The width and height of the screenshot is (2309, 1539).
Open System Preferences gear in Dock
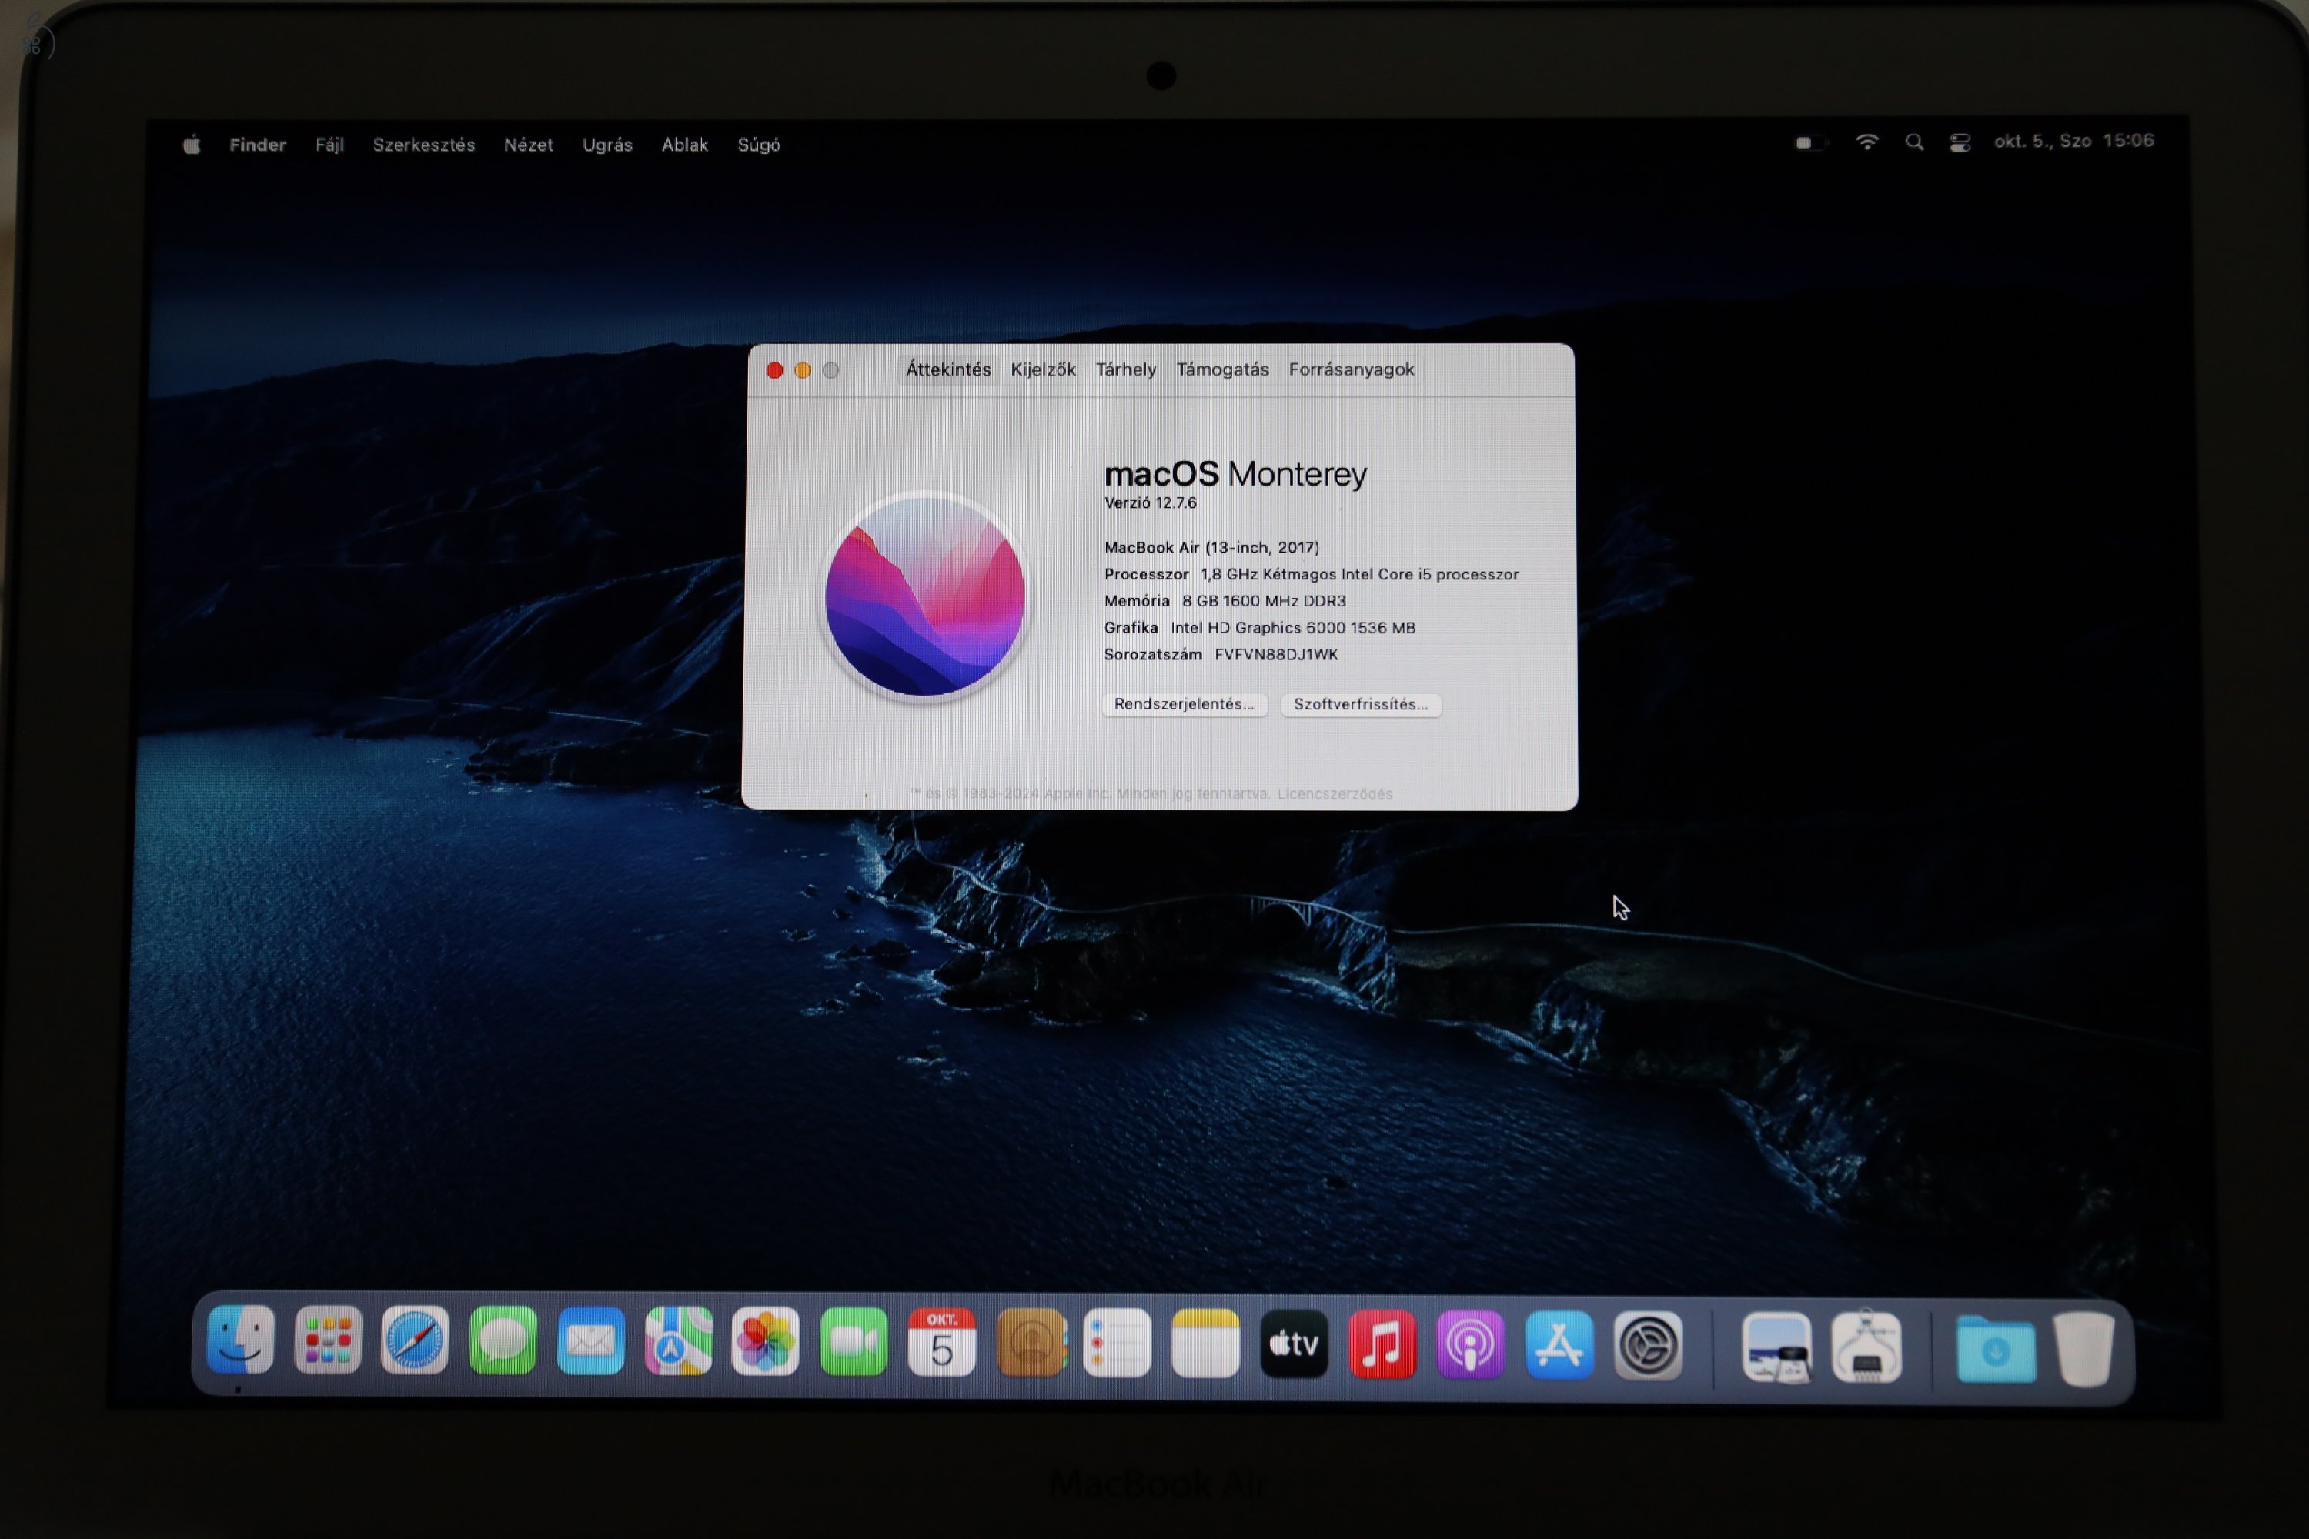pyautogui.click(x=1649, y=1346)
